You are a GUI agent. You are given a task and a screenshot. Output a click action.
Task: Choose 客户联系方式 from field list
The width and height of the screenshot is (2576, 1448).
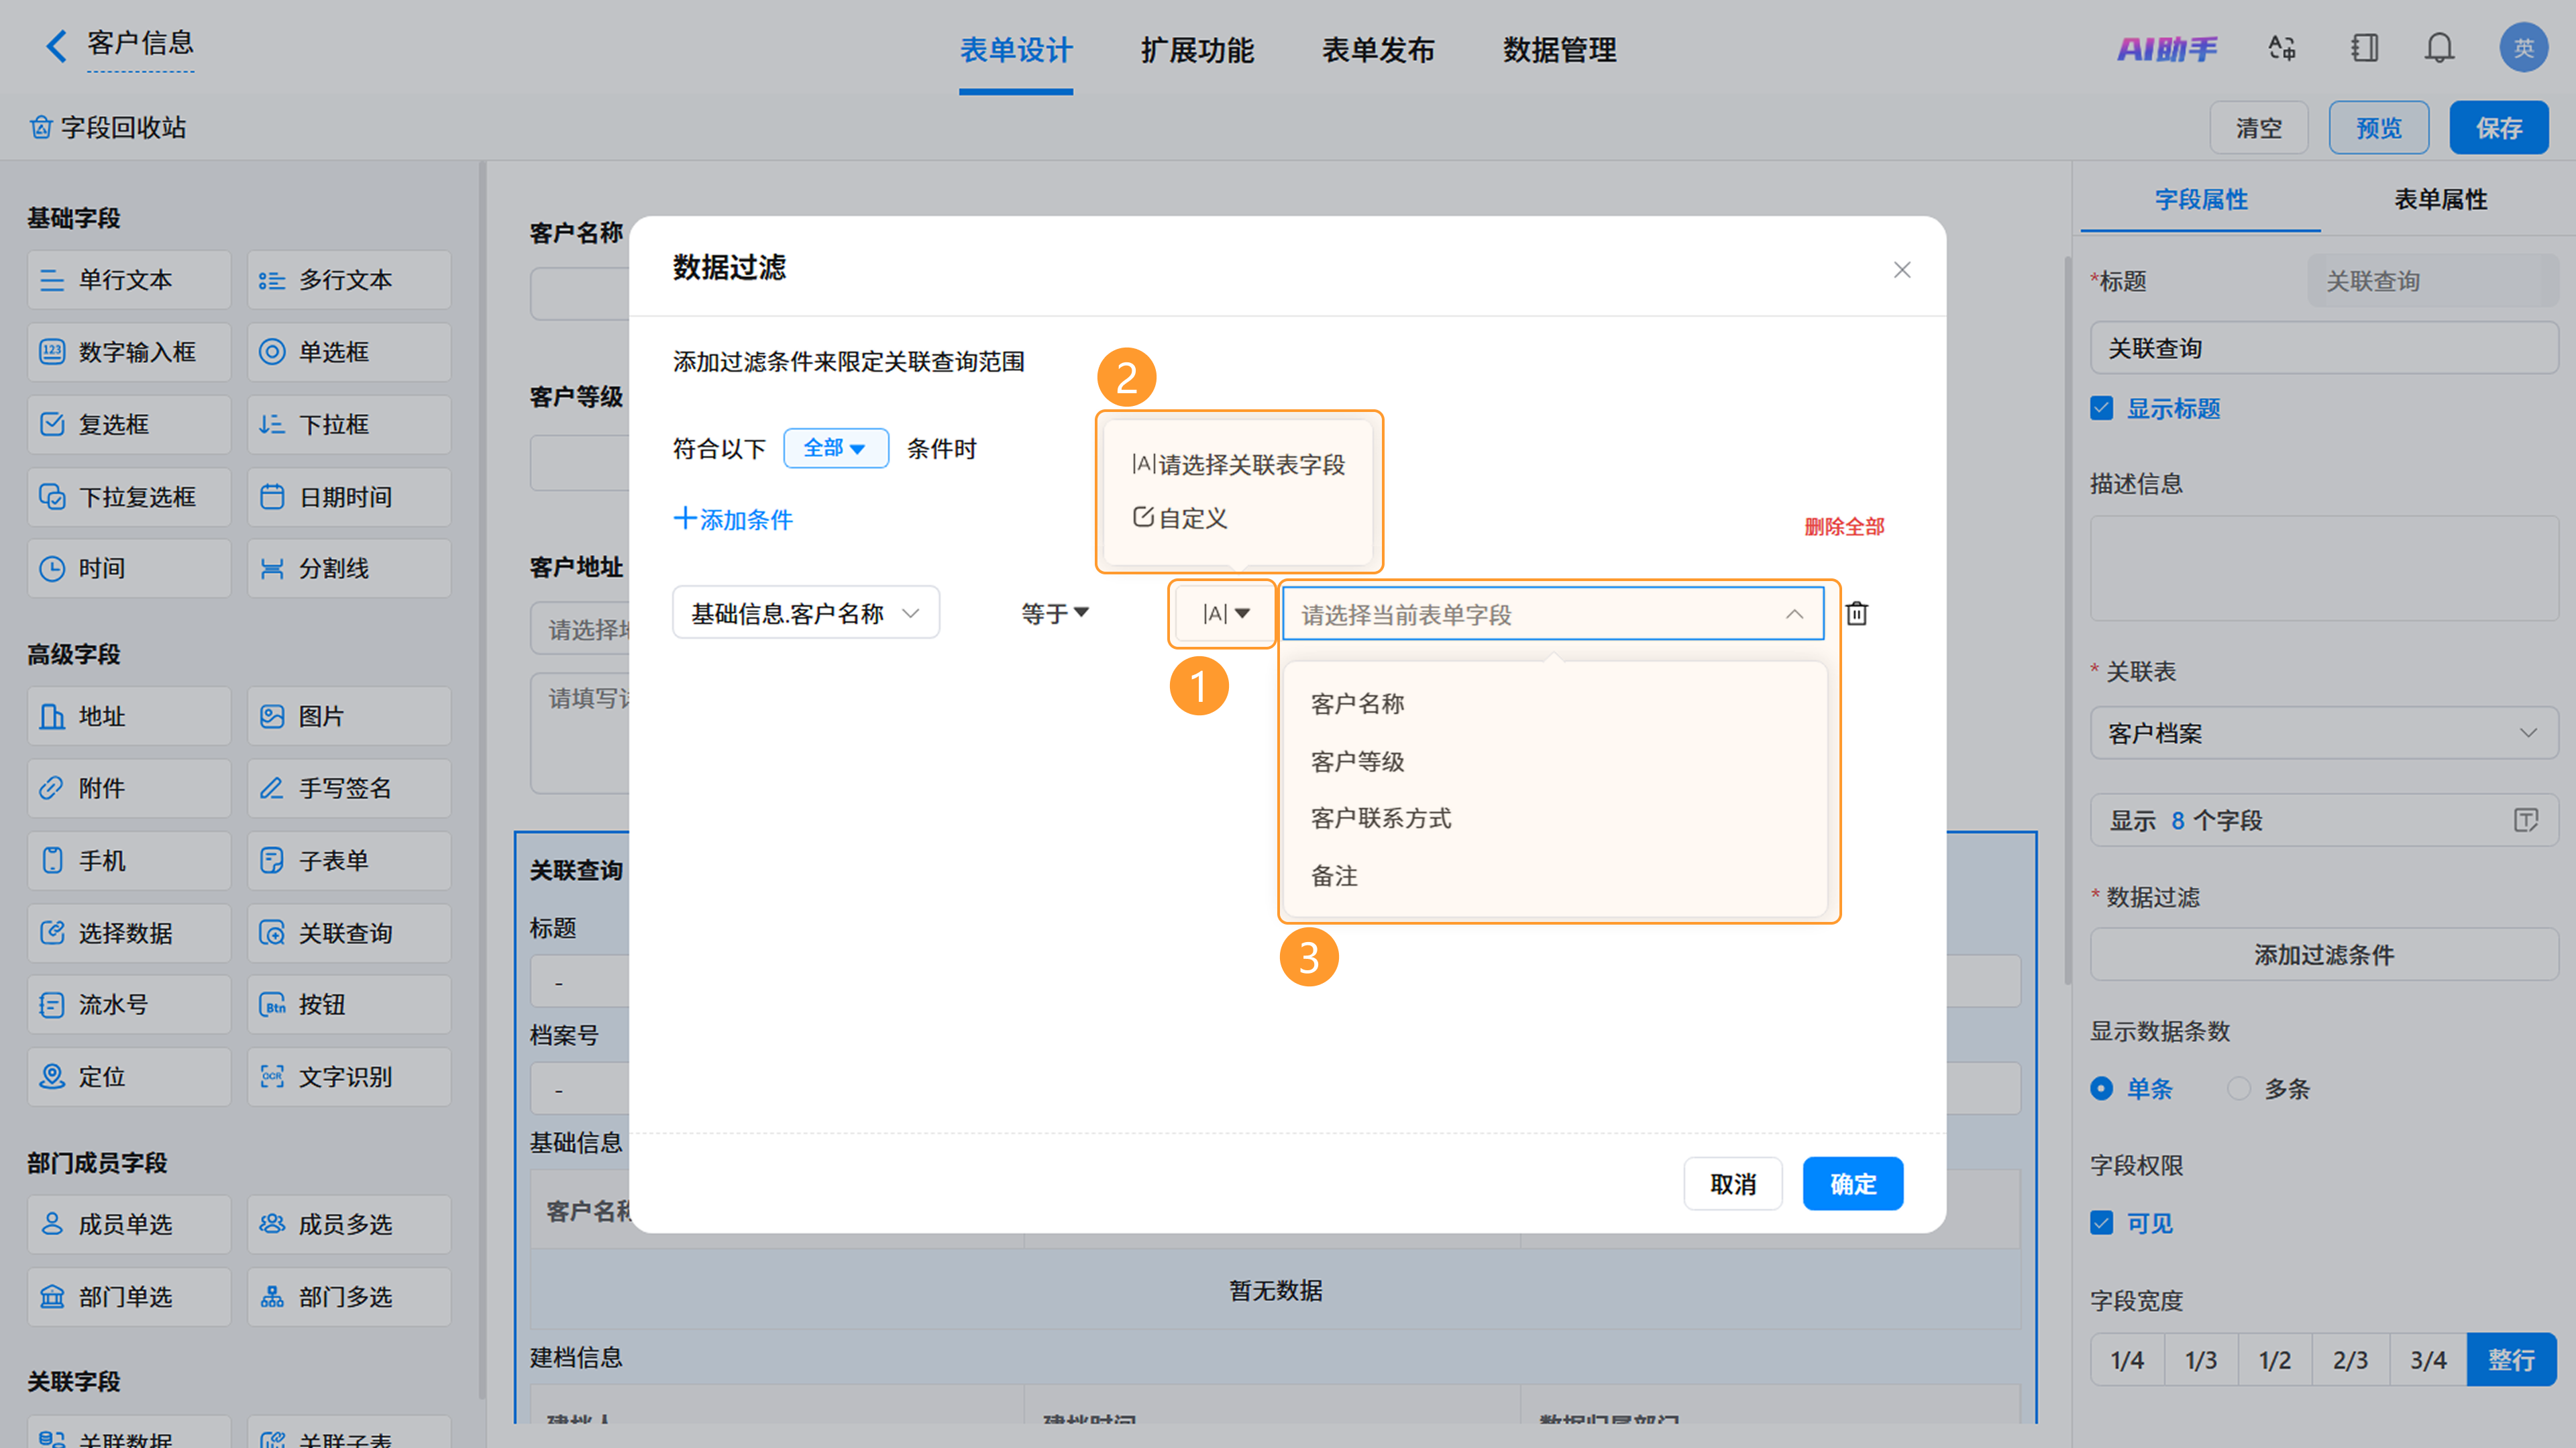pos(1381,818)
